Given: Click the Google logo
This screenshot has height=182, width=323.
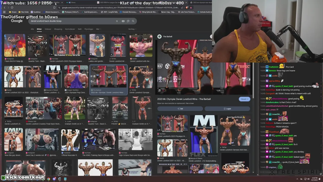Looking at the screenshot, I should (x=17, y=21).
